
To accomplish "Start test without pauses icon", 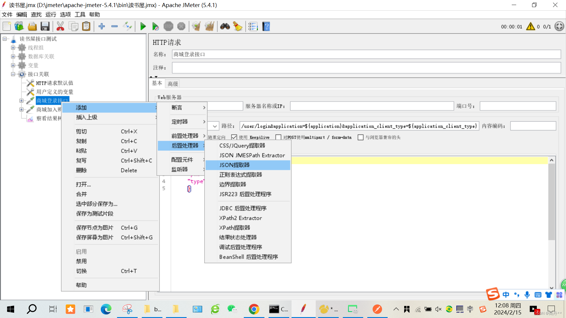I will point(155,26).
